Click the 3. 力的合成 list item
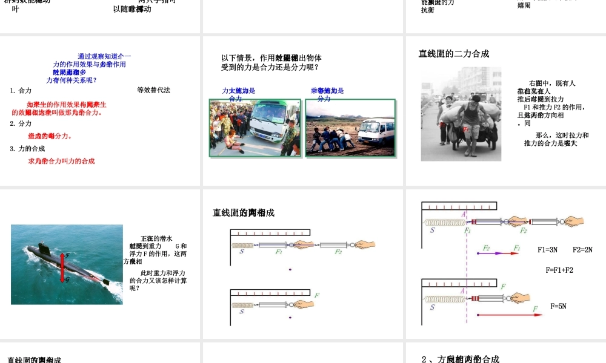Screen dimensions: 606x363 27,148
